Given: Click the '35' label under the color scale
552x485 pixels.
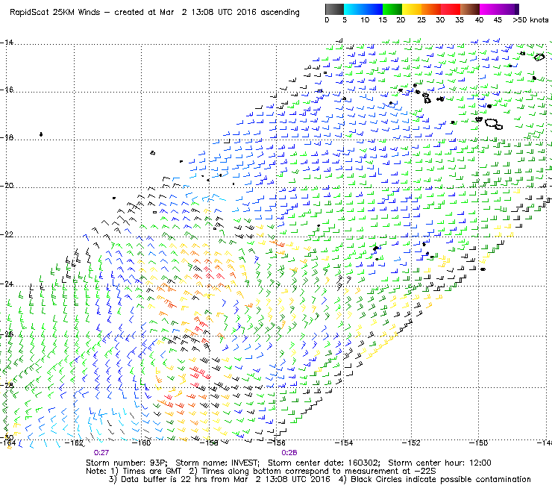Looking at the screenshot, I should tap(460, 20).
